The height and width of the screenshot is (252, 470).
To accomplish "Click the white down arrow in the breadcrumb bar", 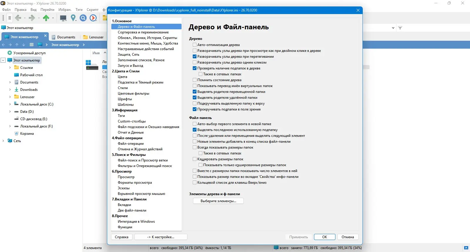I will [23, 45].
